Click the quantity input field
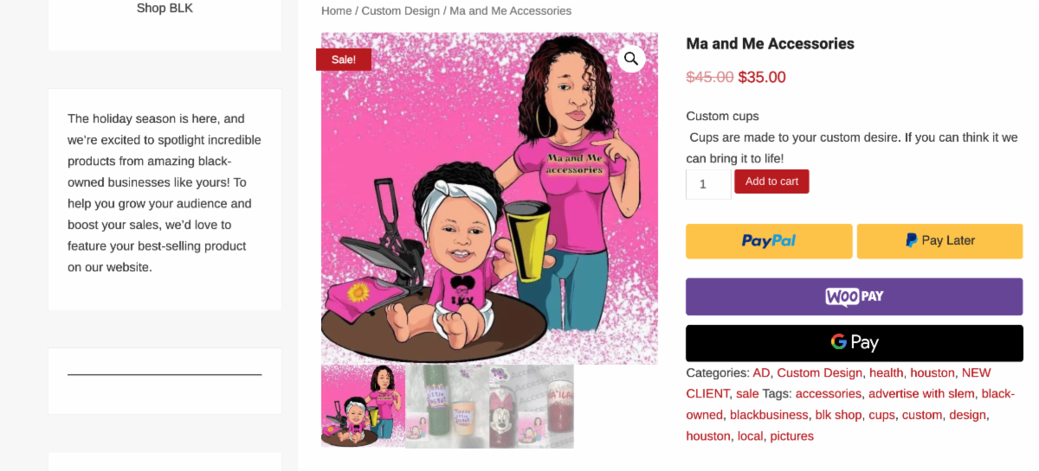1039x471 pixels. coord(708,184)
